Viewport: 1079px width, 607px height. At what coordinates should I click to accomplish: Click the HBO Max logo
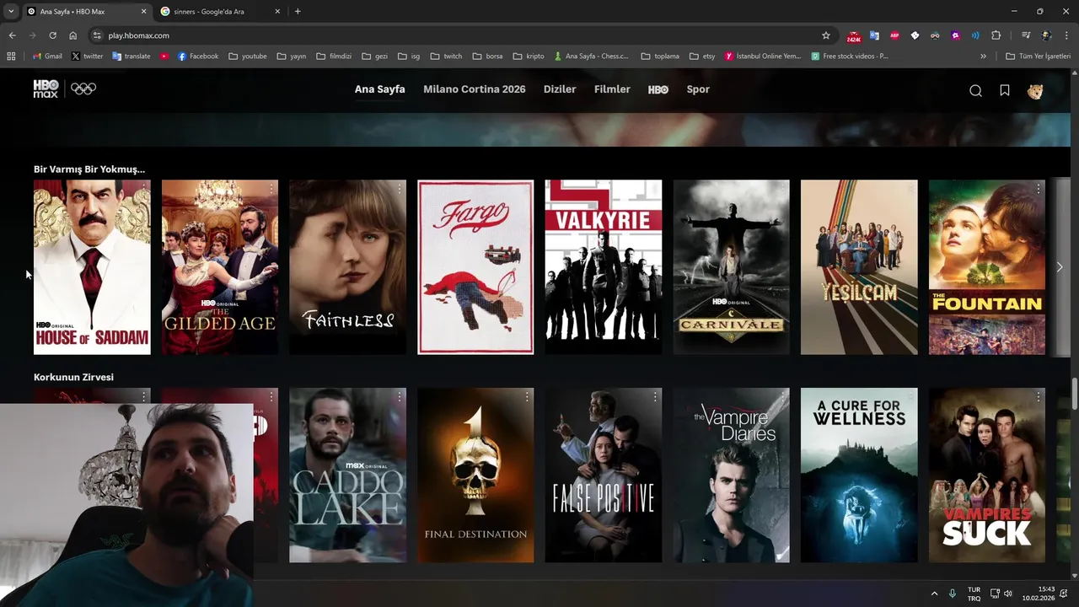46,89
